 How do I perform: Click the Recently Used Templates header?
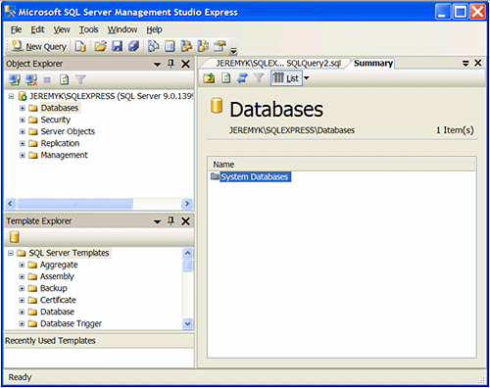point(99,341)
